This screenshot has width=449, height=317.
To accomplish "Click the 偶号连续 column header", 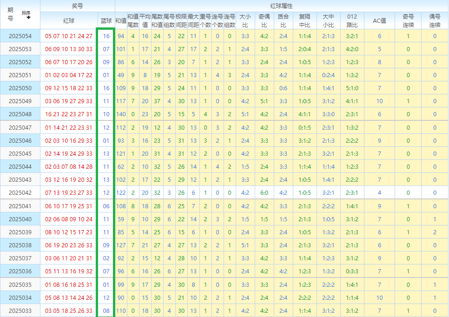I will (435, 20).
